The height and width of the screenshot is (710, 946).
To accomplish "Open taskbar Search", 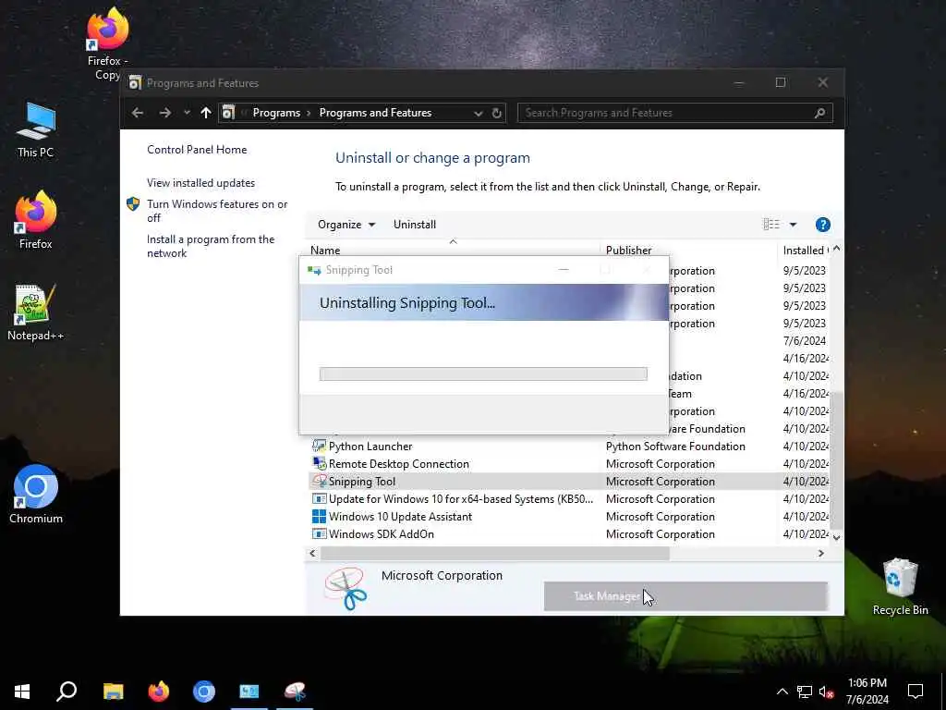I will [67, 692].
